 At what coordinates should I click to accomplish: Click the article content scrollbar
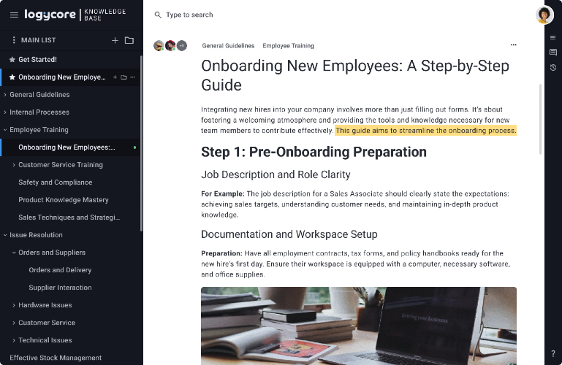pos(541,119)
